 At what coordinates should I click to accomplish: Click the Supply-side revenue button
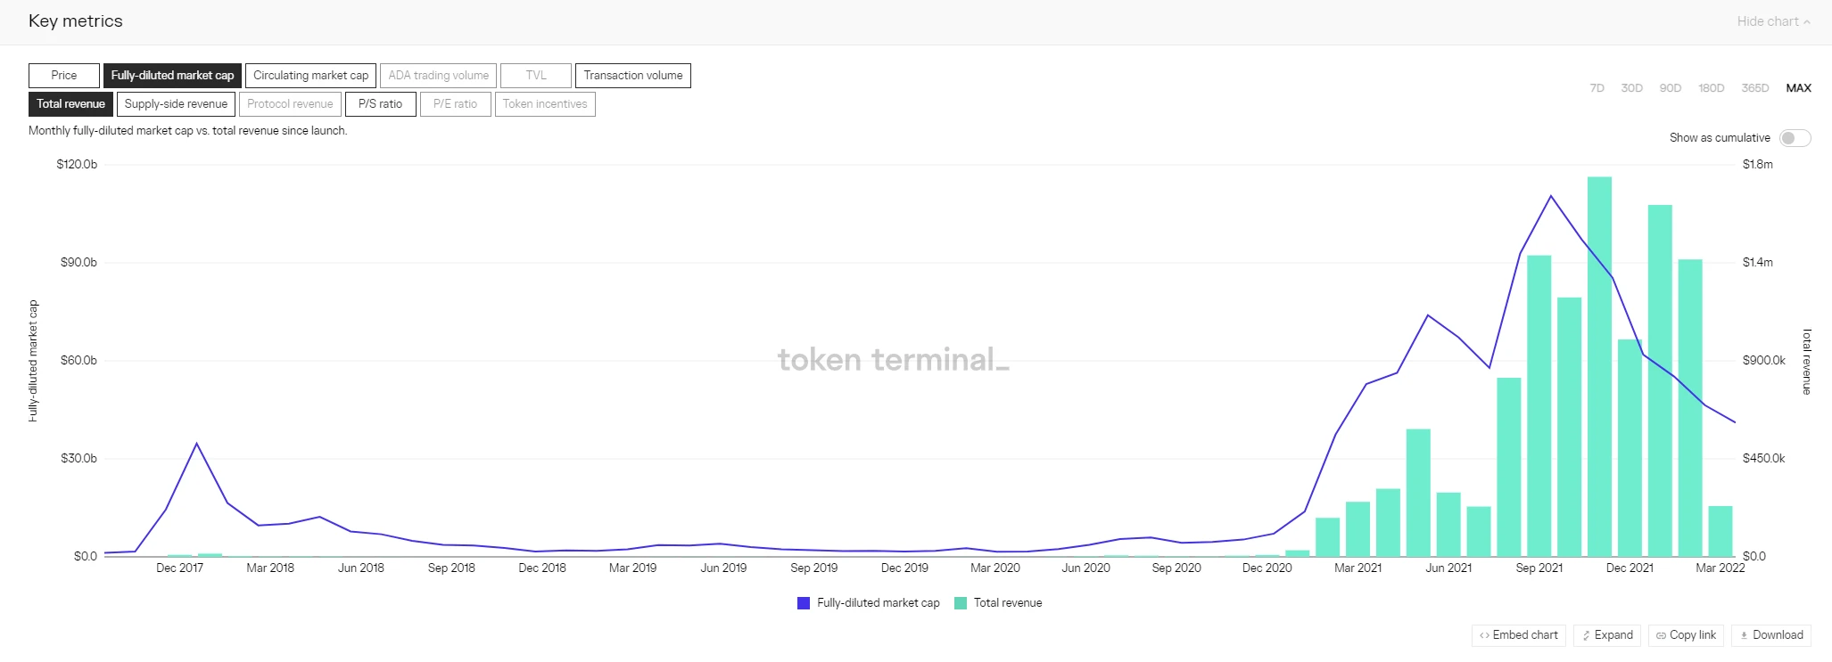pos(176,104)
